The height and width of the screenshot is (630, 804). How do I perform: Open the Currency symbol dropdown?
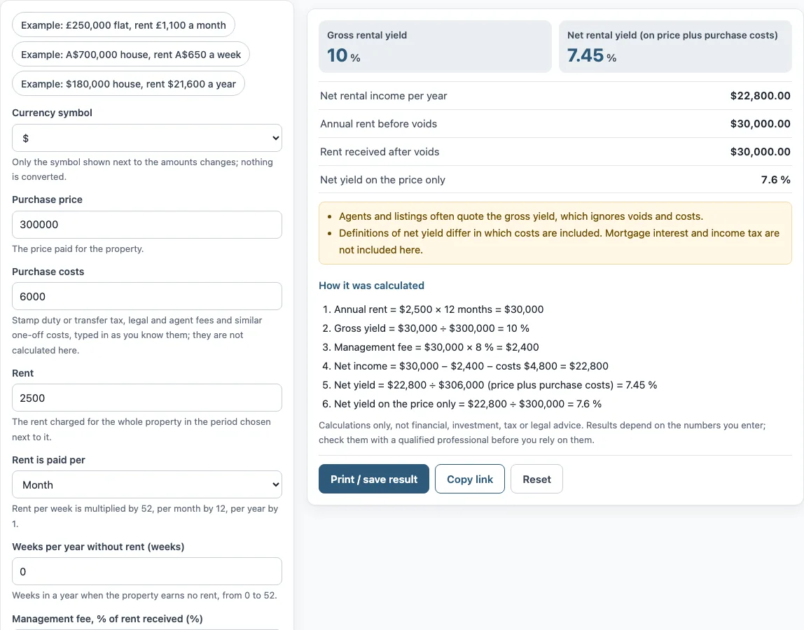(147, 138)
